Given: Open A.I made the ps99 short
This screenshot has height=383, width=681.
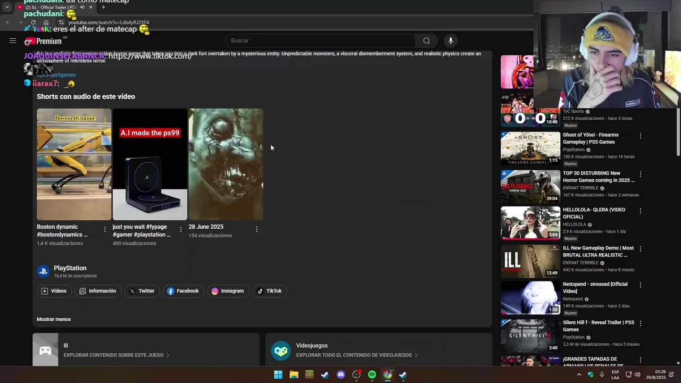Looking at the screenshot, I should coord(150,164).
